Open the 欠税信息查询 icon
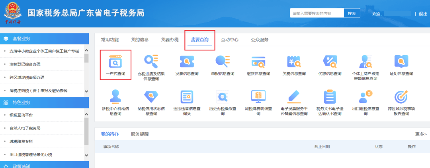 tap(294, 62)
